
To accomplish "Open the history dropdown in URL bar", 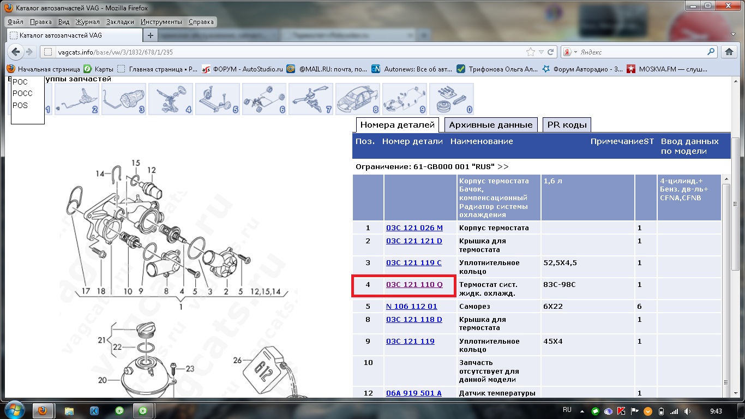I will point(541,52).
